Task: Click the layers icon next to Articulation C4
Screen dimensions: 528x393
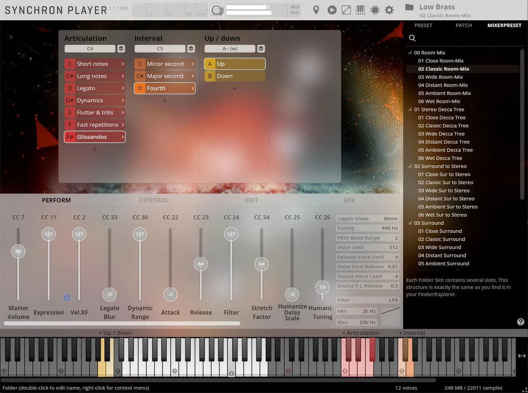Action: [121, 49]
